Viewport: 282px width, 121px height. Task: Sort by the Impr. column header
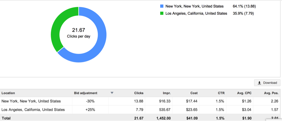click(167, 93)
